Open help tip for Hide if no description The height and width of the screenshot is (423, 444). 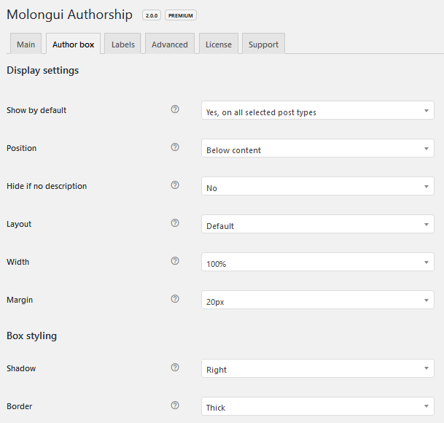[175, 185]
